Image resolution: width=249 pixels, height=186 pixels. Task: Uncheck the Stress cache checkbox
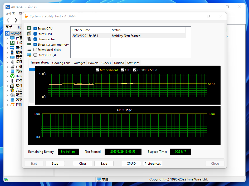point(35,39)
